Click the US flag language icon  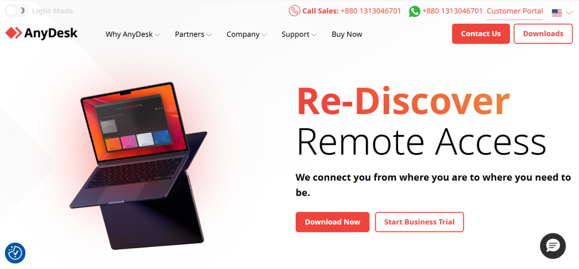(x=557, y=12)
